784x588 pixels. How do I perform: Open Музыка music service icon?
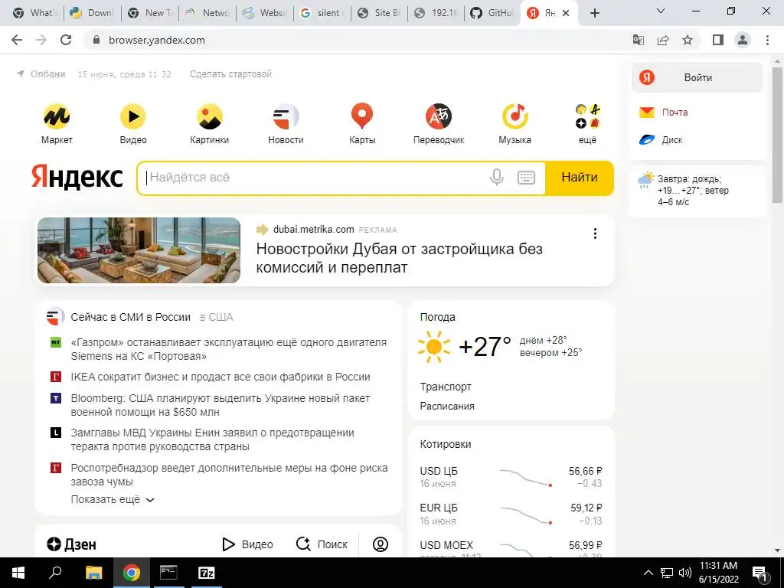pyautogui.click(x=515, y=116)
